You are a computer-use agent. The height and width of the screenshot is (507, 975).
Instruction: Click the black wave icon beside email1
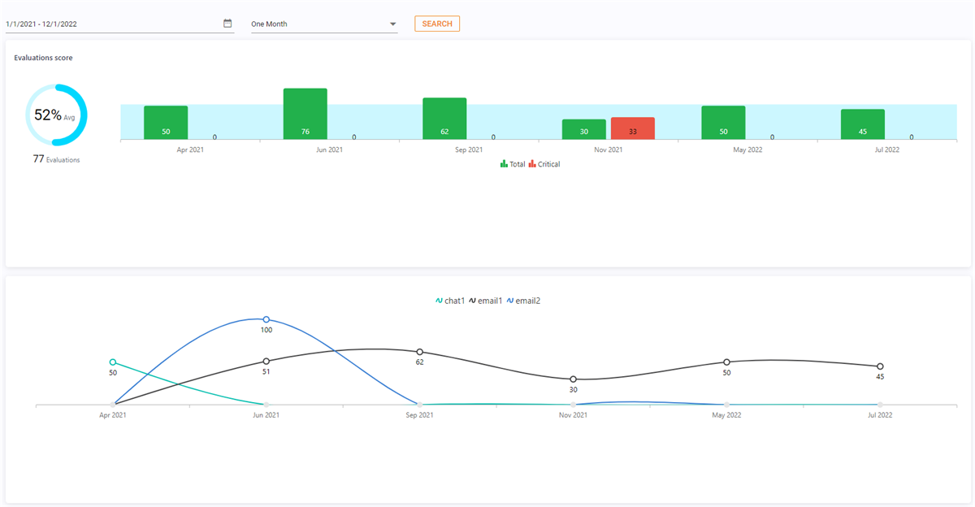coord(471,300)
